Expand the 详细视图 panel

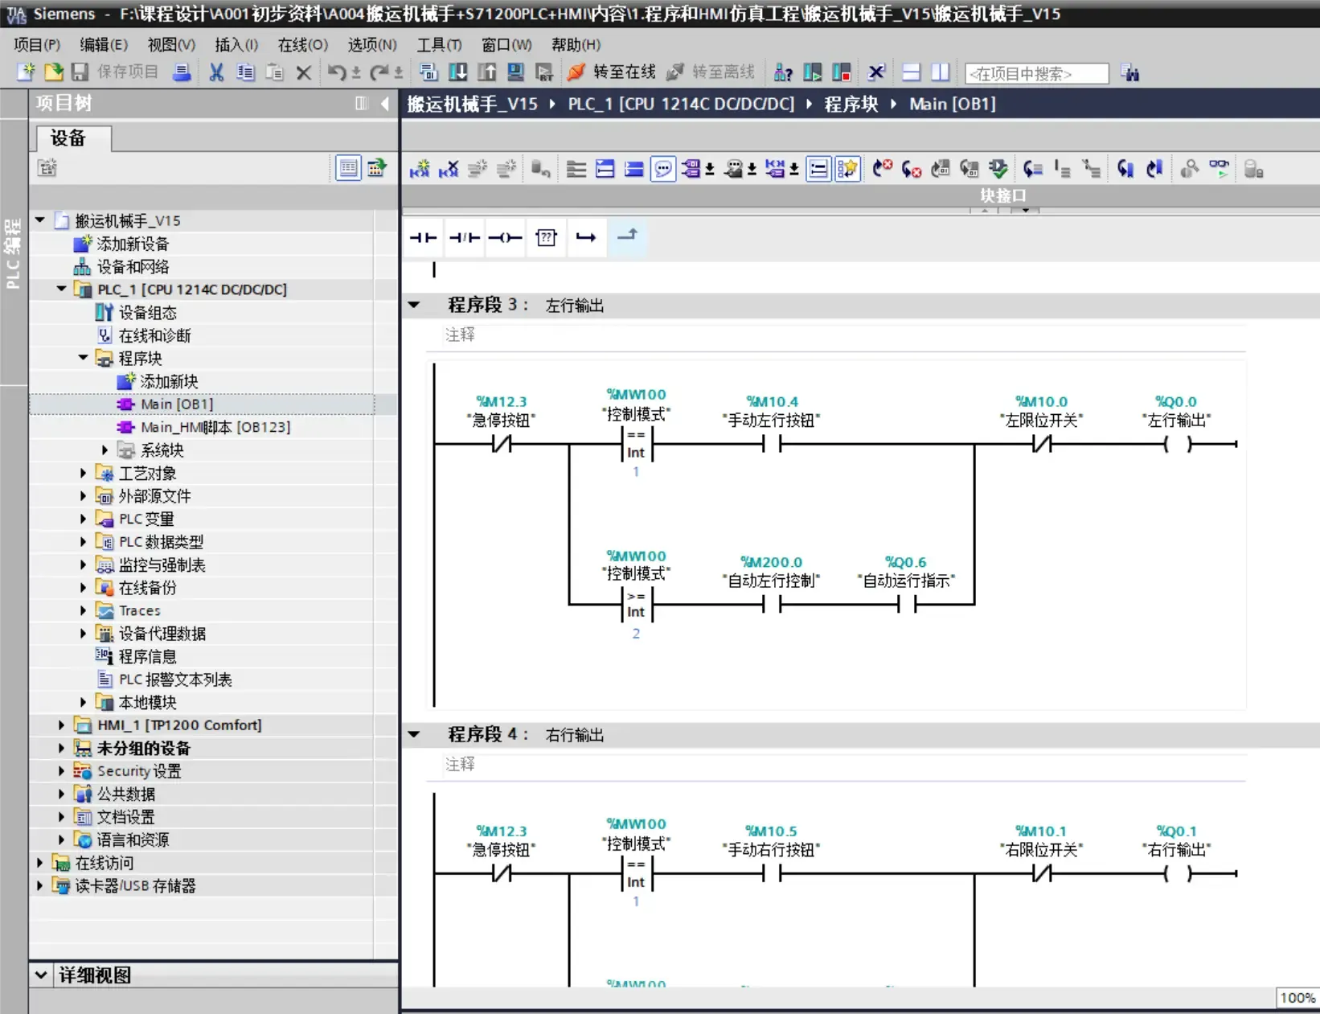click(41, 975)
